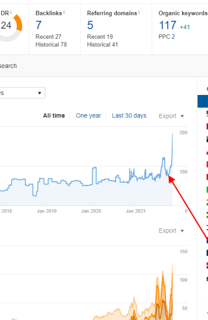Viewport: 208px width, 320px height.
Task: Click 'Recent 19' referring domains text
Action: (100, 37)
